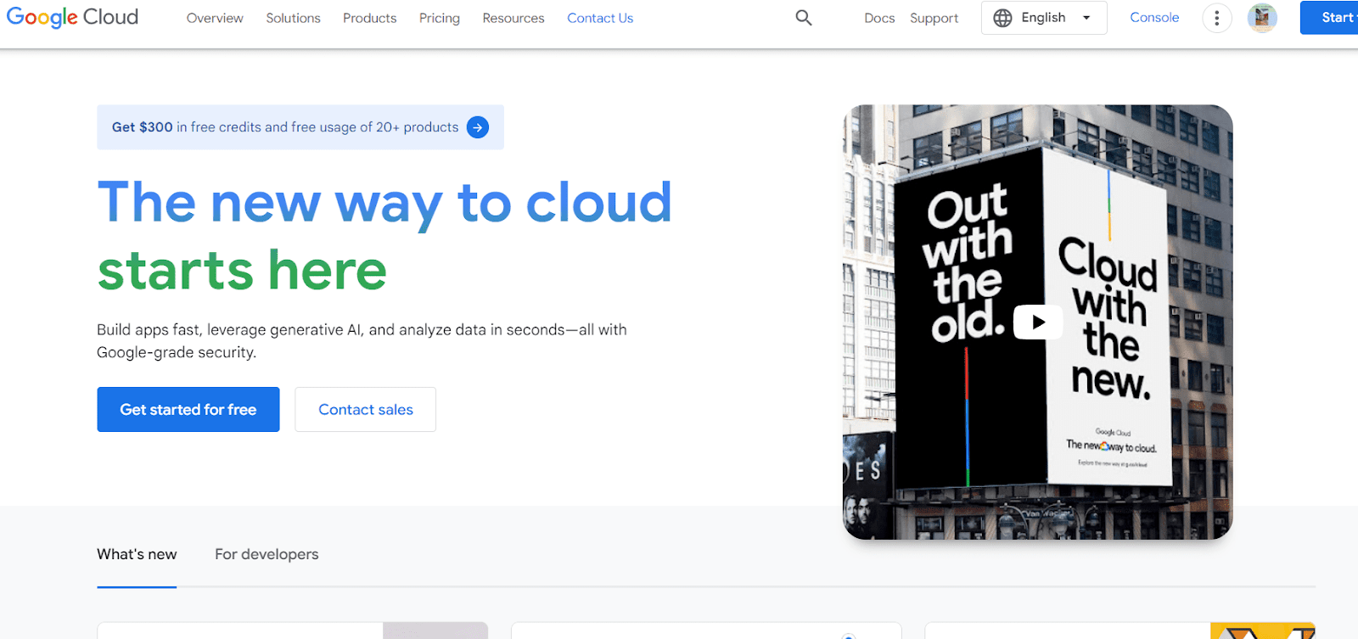
Task: Play the Out with the old video
Action: [1037, 322]
